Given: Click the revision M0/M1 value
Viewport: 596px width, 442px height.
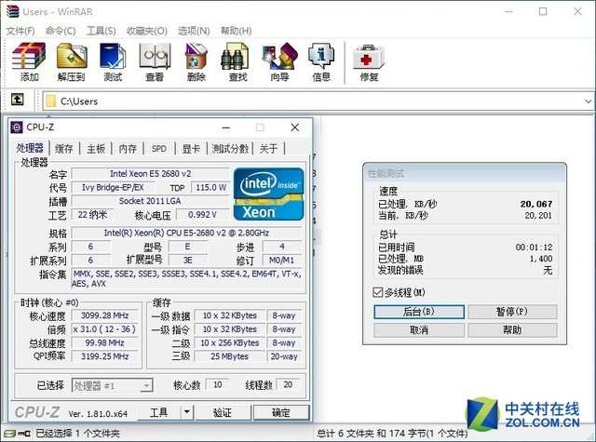Looking at the screenshot, I should click(x=282, y=261).
